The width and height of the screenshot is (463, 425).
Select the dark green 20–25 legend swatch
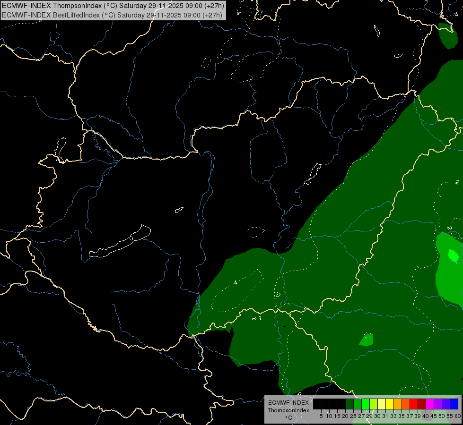(349, 404)
